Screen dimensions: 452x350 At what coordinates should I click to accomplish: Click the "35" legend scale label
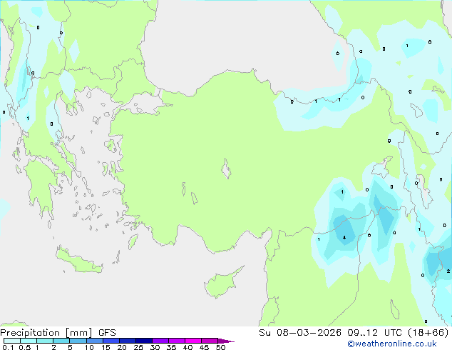coord(171,347)
